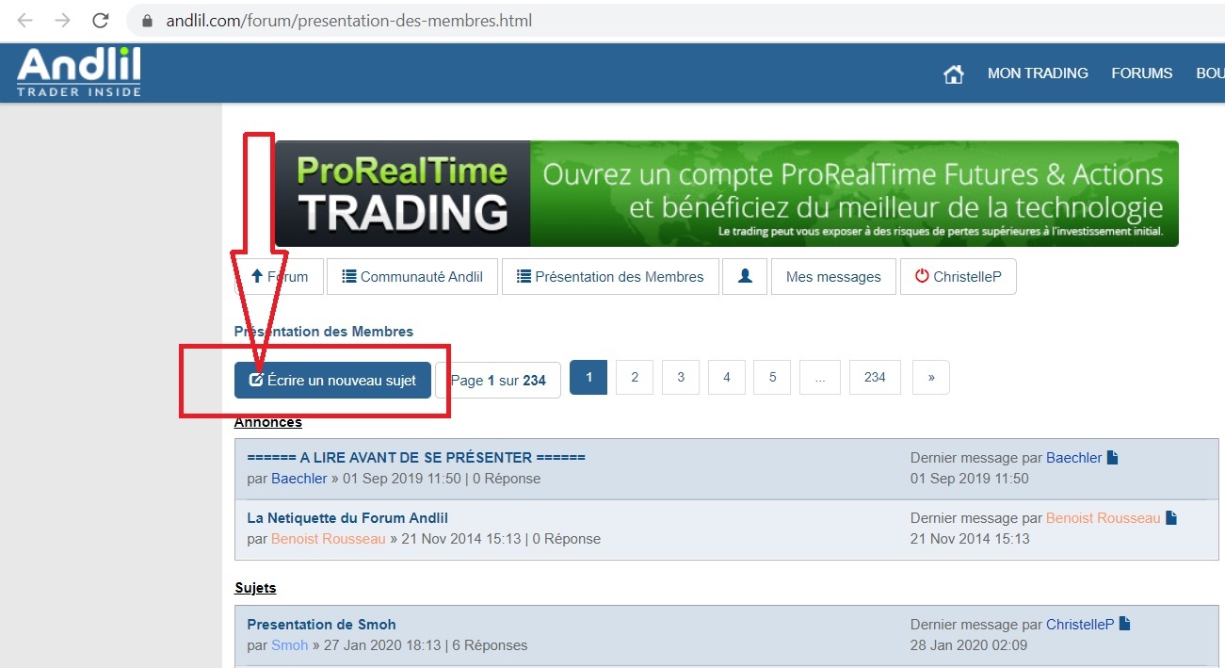The image size is (1225, 668).
Task: Reload the page with refresh icon
Action: click(100, 20)
